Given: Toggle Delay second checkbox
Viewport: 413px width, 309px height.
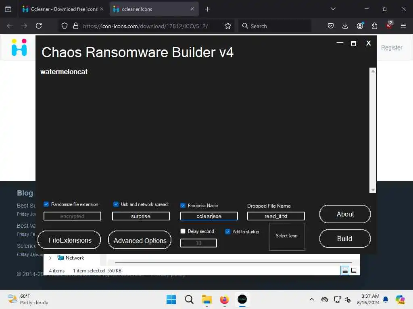Looking at the screenshot, I should pyautogui.click(x=183, y=231).
